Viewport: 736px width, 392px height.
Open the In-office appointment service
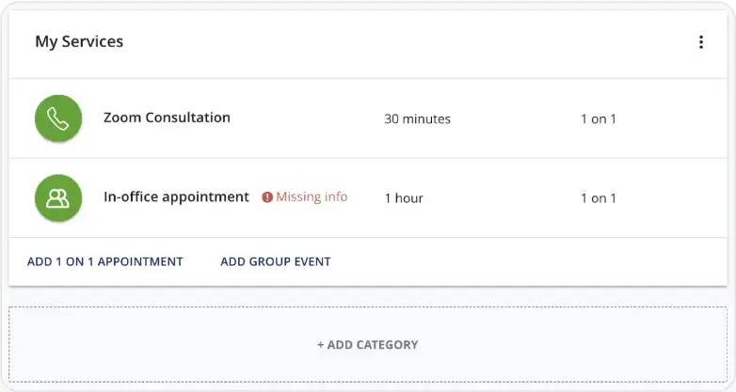(x=176, y=196)
